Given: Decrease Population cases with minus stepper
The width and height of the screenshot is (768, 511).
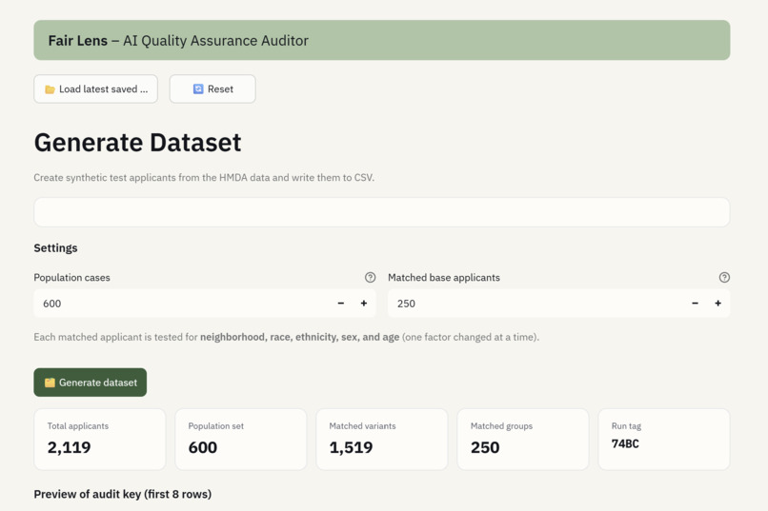Looking at the screenshot, I should click(341, 304).
